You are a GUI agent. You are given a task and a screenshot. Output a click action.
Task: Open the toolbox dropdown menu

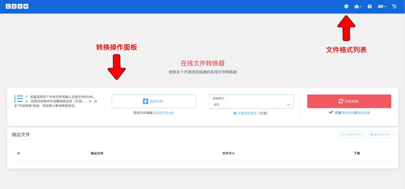click(x=358, y=6)
